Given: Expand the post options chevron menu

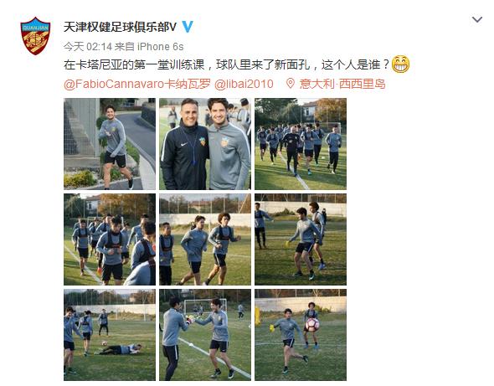Looking at the screenshot, I should [477, 20].
